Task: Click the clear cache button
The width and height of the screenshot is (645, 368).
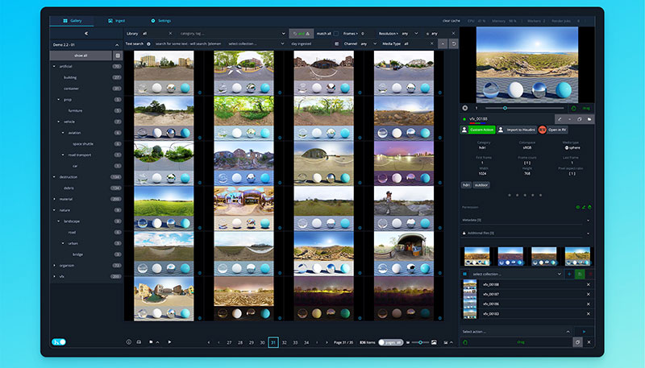Action: [451, 21]
